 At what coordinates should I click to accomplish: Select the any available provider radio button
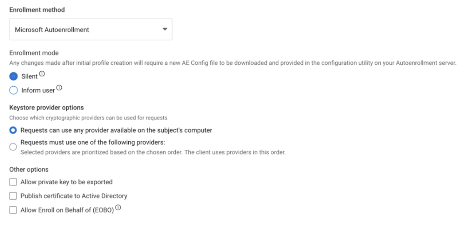(13, 130)
